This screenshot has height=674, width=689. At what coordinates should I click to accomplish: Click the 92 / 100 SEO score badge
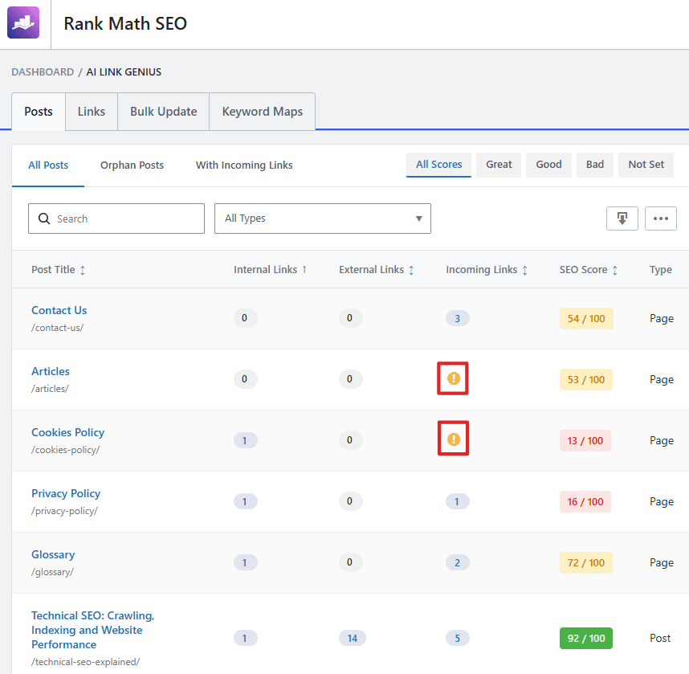click(x=586, y=639)
